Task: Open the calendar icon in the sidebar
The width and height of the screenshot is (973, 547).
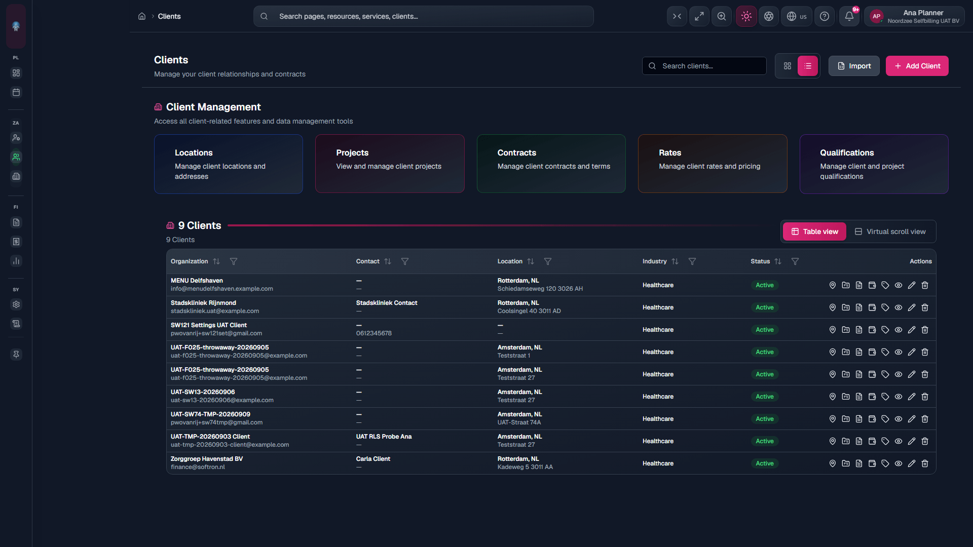Action: pos(16,92)
